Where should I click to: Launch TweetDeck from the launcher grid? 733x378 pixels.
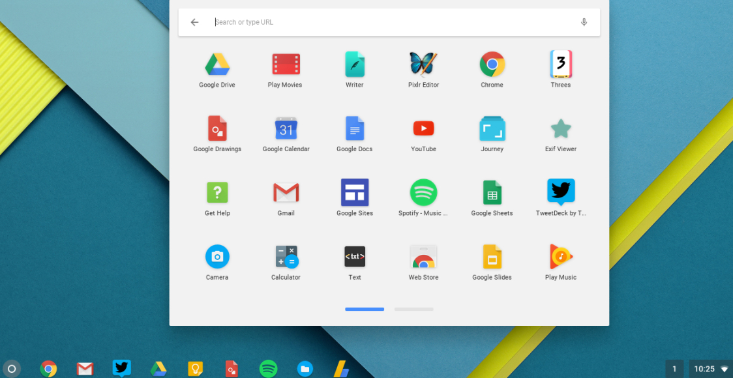pyautogui.click(x=560, y=192)
